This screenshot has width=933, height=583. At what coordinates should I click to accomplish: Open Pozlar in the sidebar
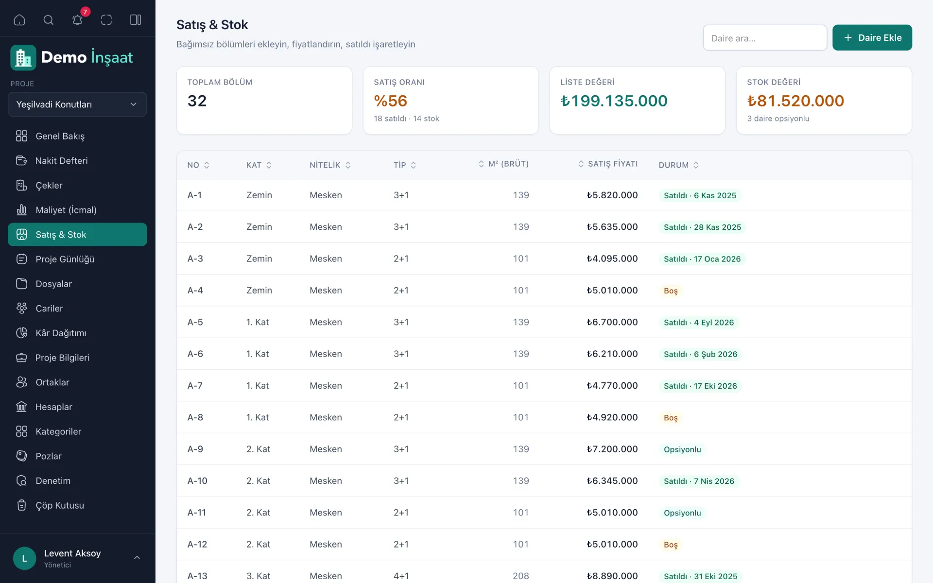tap(77, 456)
